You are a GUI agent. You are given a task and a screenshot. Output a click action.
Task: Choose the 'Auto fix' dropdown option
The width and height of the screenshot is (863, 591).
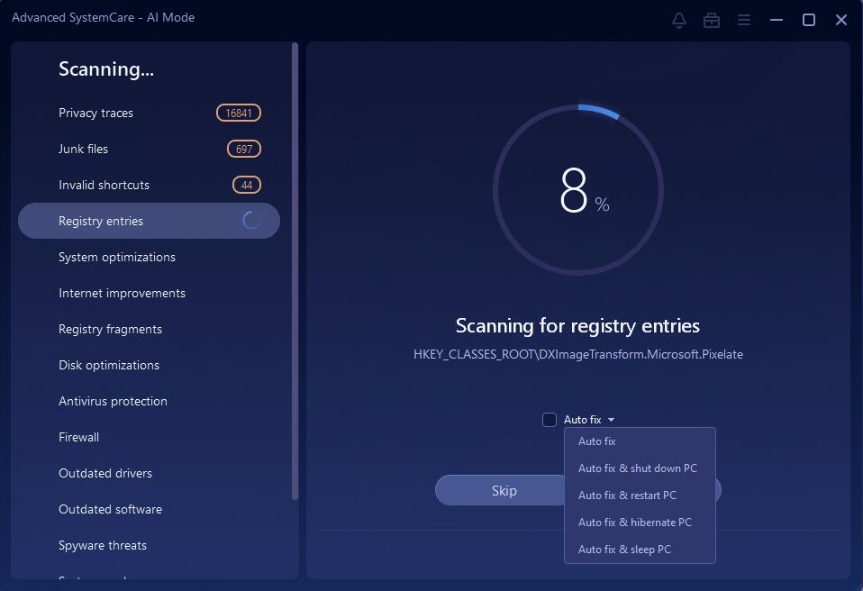640,441
